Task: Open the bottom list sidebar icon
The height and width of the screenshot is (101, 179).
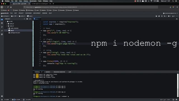Action: 2,34
